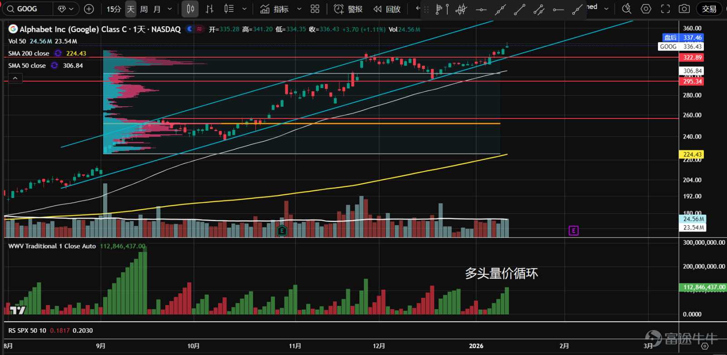Select the volume candles chart type icon
Viewport: 727px width, 355px height.
[229, 9]
